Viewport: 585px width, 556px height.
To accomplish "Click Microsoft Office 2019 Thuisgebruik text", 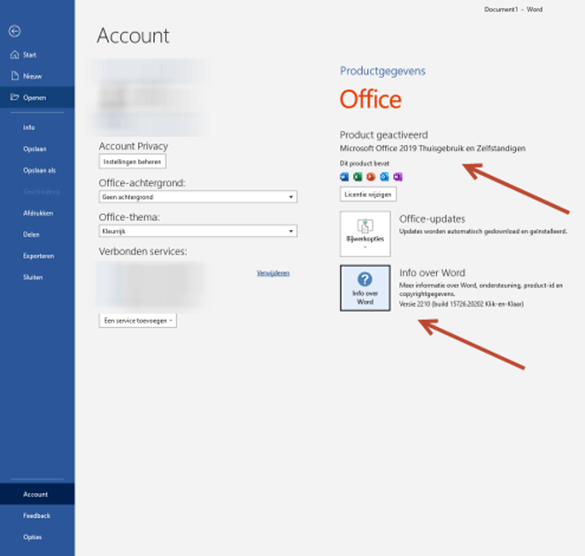I will (x=433, y=149).
